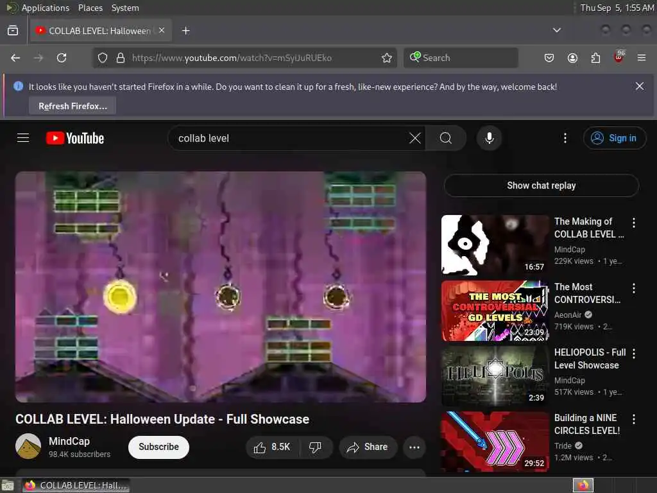Run search with magnifier button
Viewport: 657px width, 493px height.
[446, 138]
